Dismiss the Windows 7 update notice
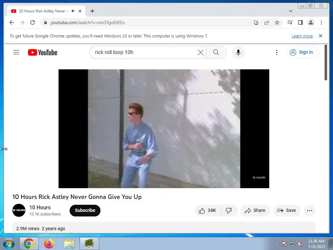 [320, 36]
